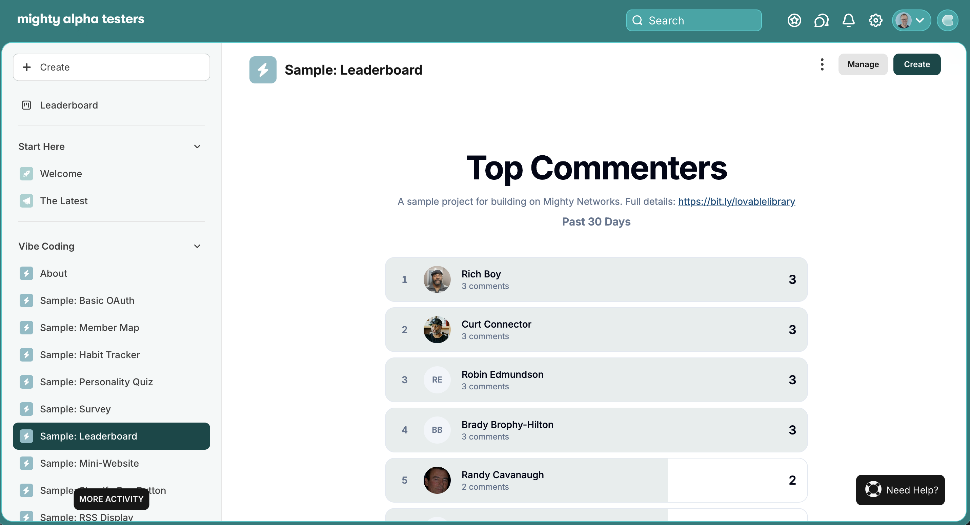Open the star badge icon in the header
Screen dimensions: 970x525
point(794,20)
